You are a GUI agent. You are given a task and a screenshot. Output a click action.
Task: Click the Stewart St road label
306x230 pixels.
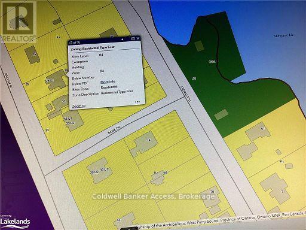coord(186,94)
